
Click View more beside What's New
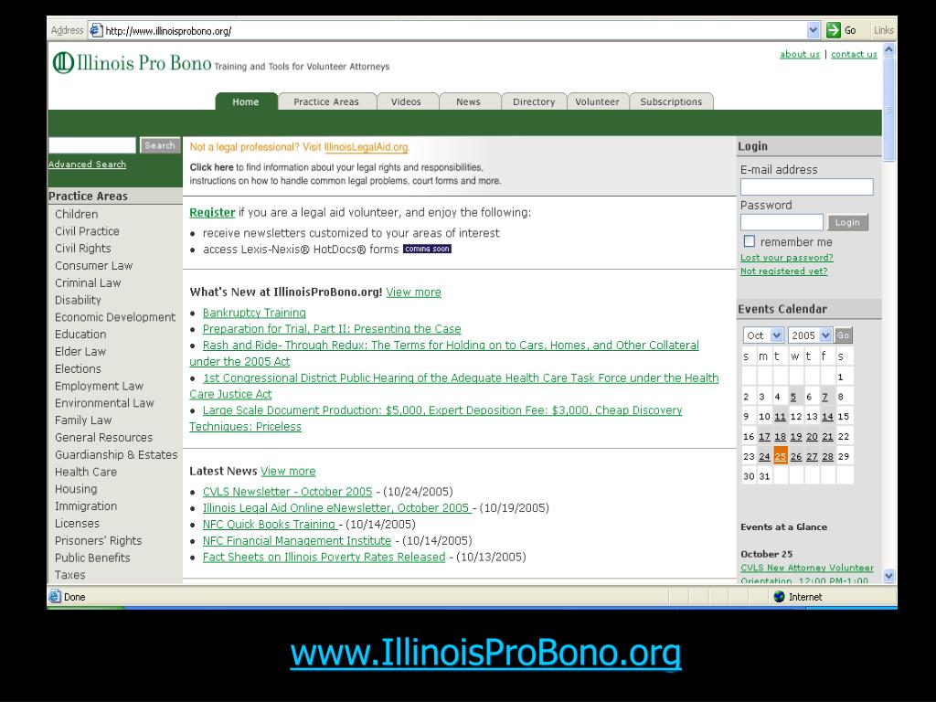(414, 292)
